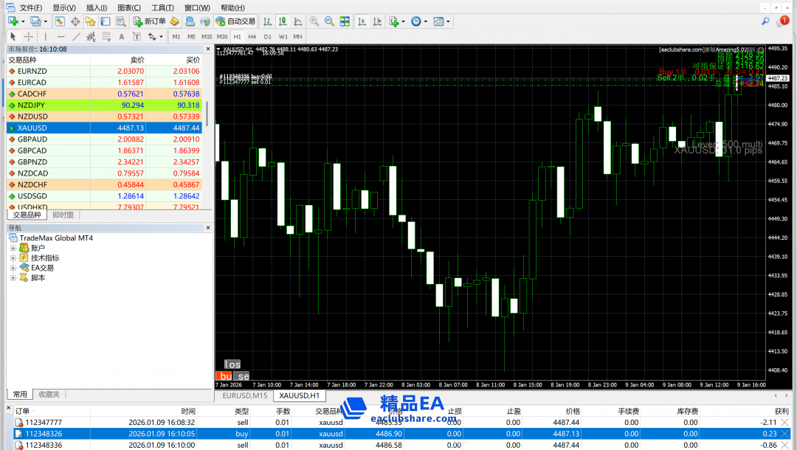Select the crosshair cursor tool
Screen dimensions: 797x450
click(x=28, y=36)
